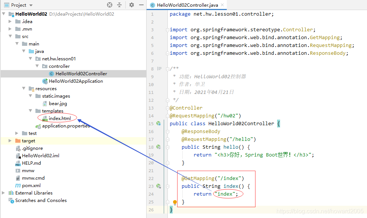Click the return "index" string literal
This screenshot has height=218, width=367.
pos(225,194)
